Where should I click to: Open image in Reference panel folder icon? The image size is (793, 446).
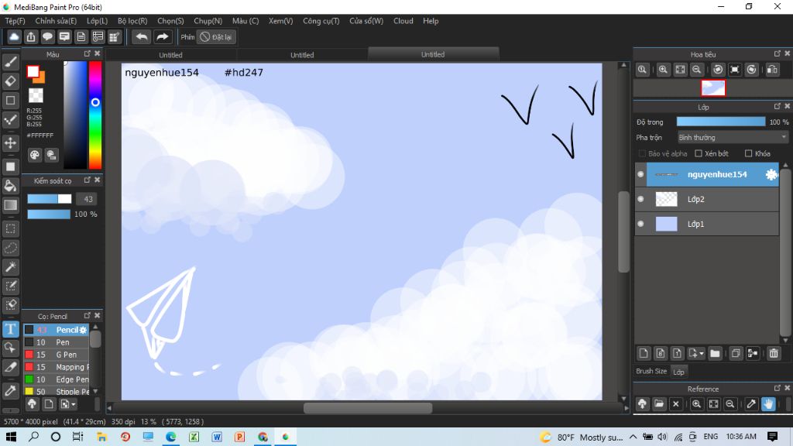pyautogui.click(x=659, y=404)
